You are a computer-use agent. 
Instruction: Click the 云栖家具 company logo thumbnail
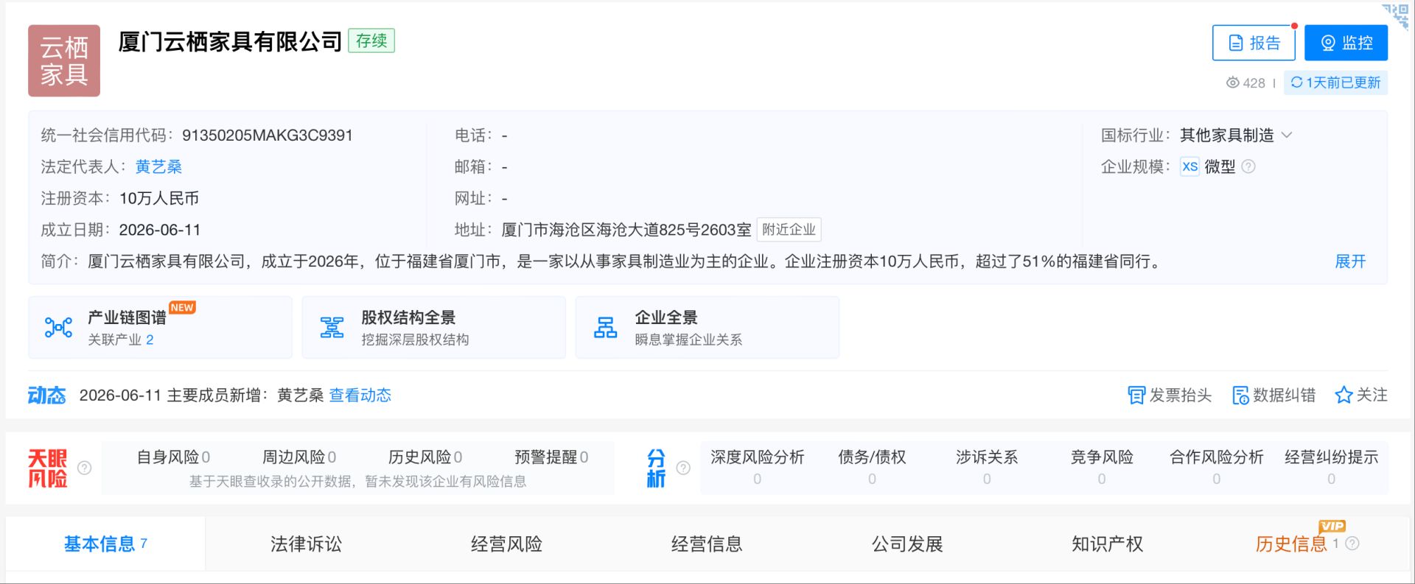pos(64,61)
